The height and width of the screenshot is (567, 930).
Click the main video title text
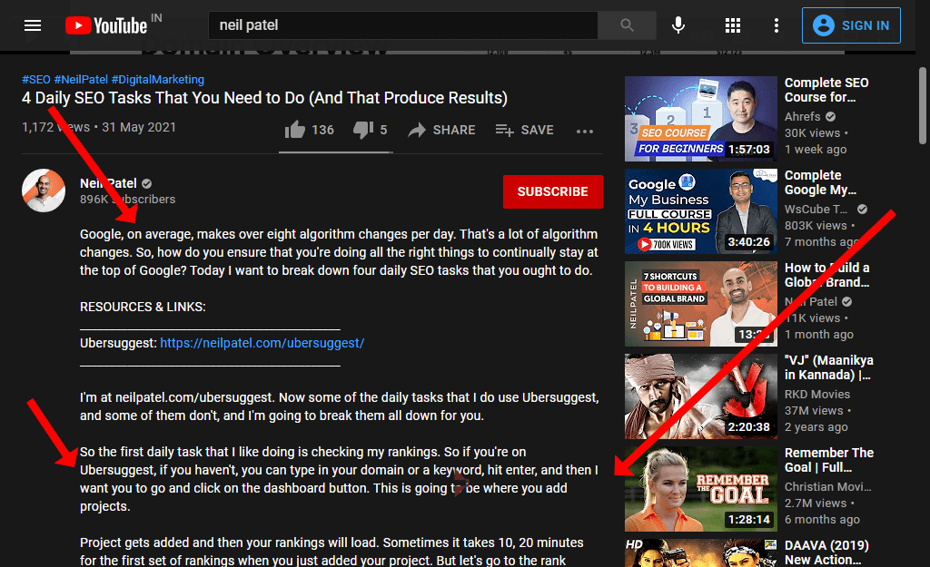pos(264,98)
